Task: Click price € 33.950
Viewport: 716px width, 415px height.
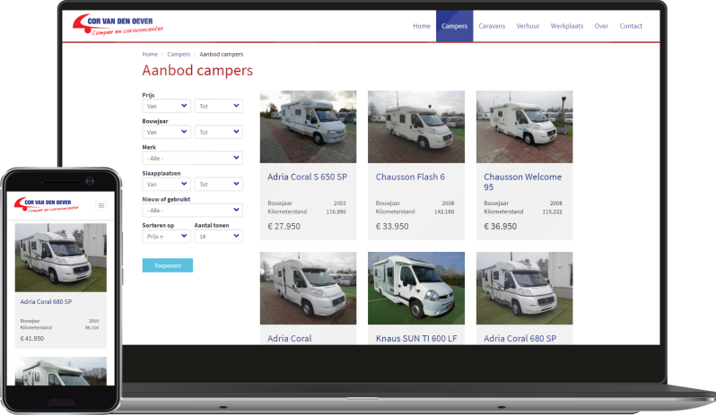Action: (x=392, y=226)
